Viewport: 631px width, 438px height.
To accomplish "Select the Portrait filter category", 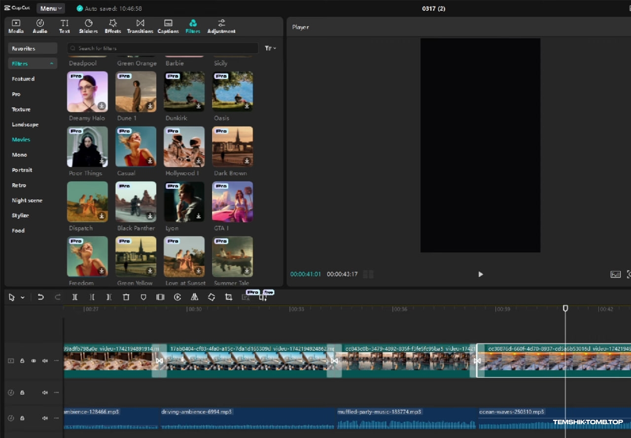I will [x=22, y=170].
